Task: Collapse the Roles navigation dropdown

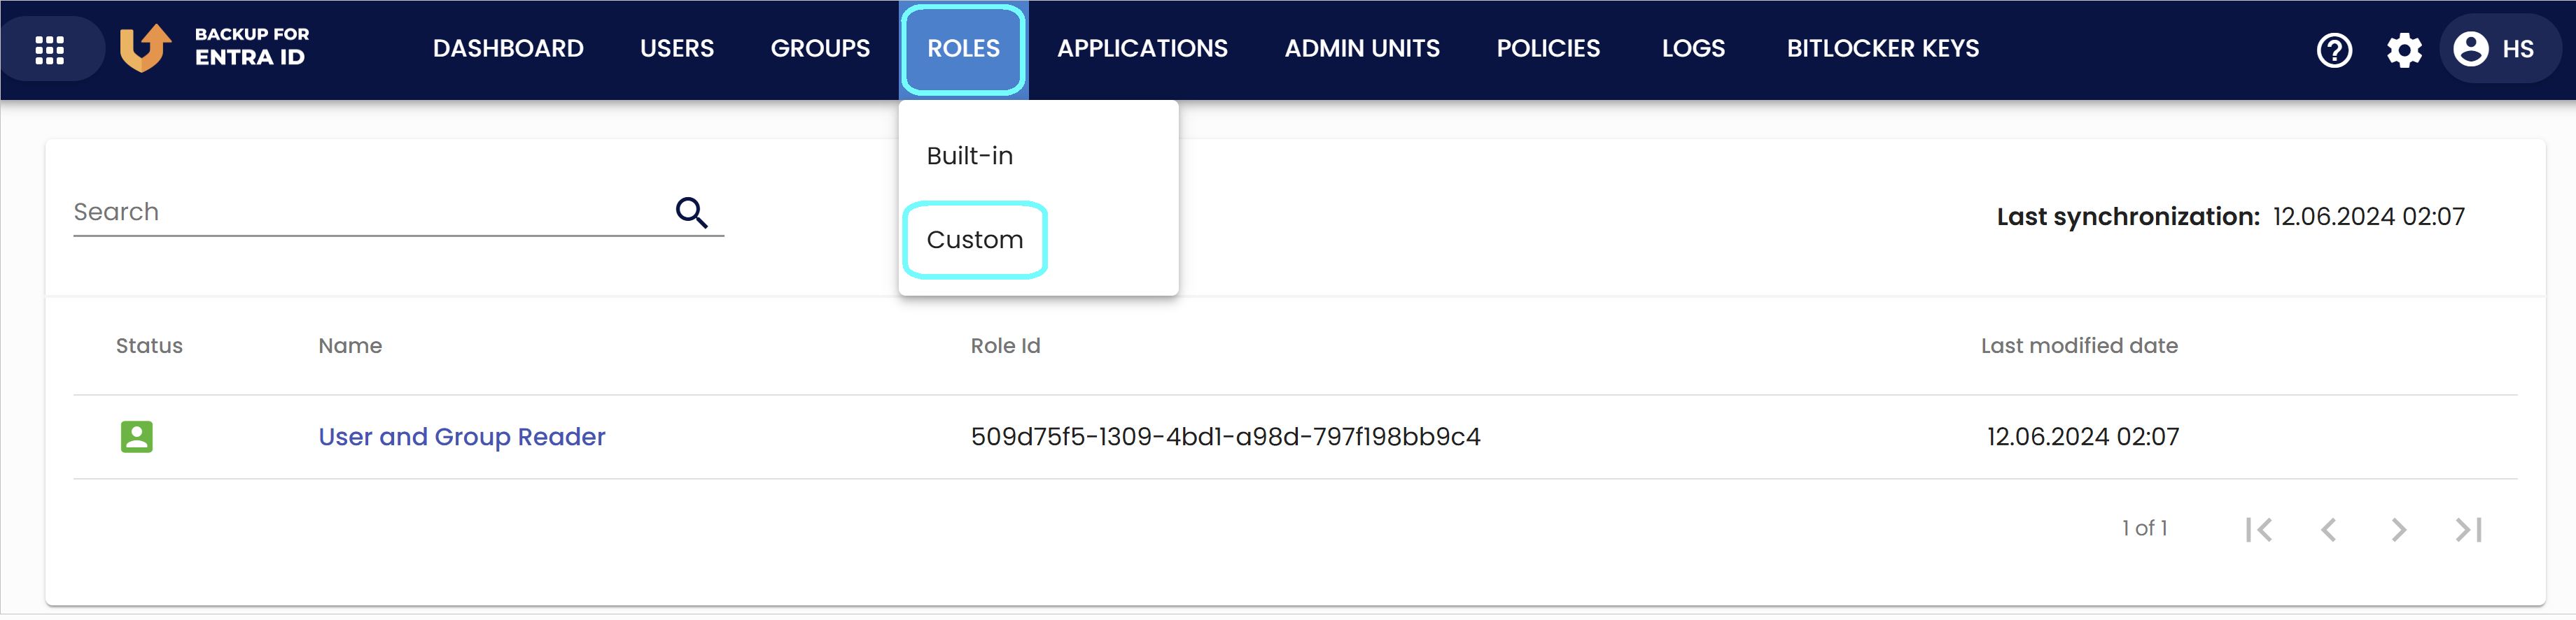Action: 963,49
